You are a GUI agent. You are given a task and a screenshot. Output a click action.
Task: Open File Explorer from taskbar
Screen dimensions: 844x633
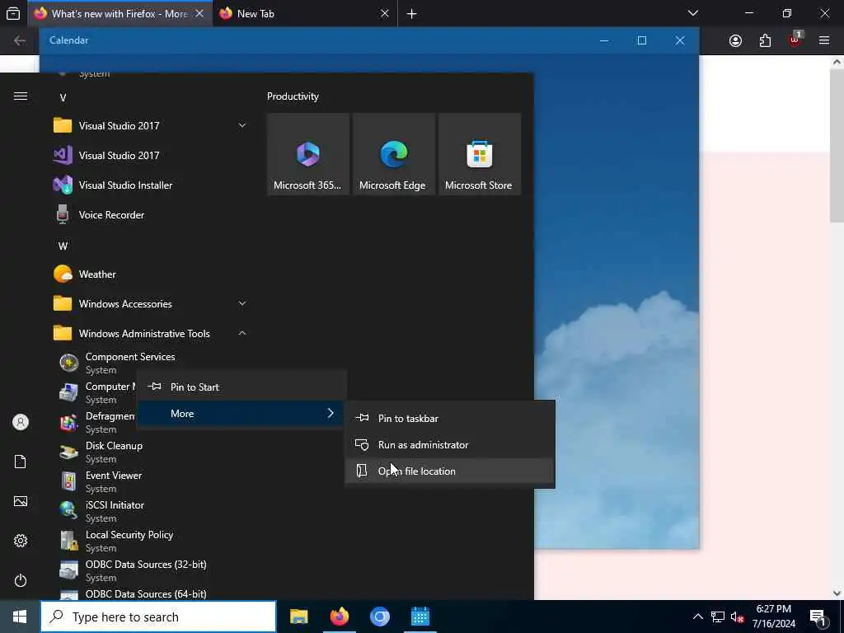click(298, 617)
